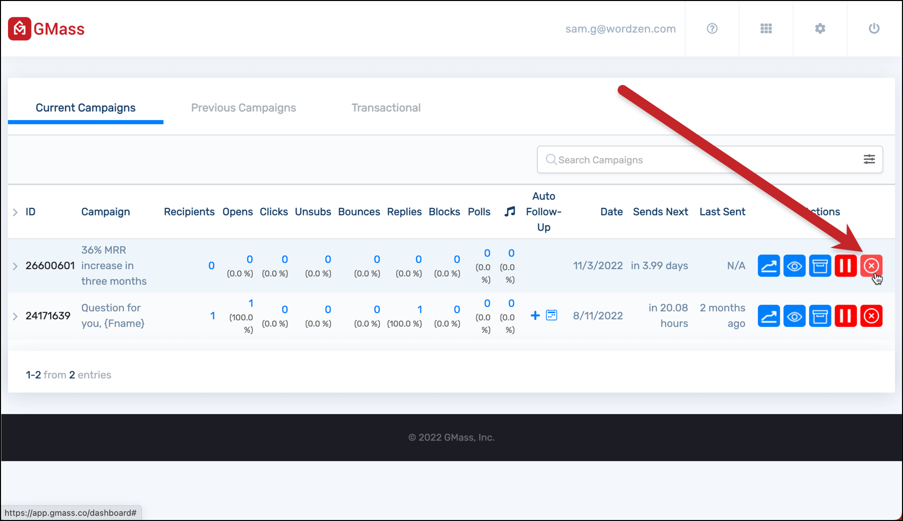The height and width of the screenshot is (521, 903).
Task: Expand row for campaign 26600601
Action: click(x=15, y=266)
